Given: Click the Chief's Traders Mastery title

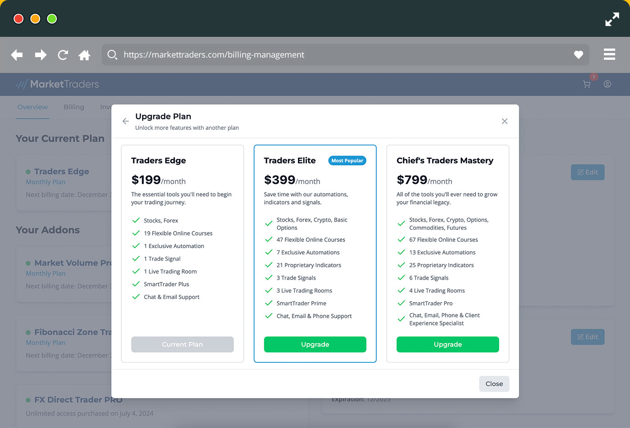Looking at the screenshot, I should click(445, 160).
